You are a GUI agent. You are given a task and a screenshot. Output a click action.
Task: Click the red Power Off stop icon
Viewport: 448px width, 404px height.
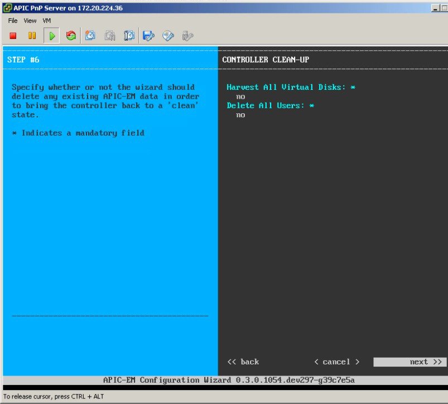point(13,36)
